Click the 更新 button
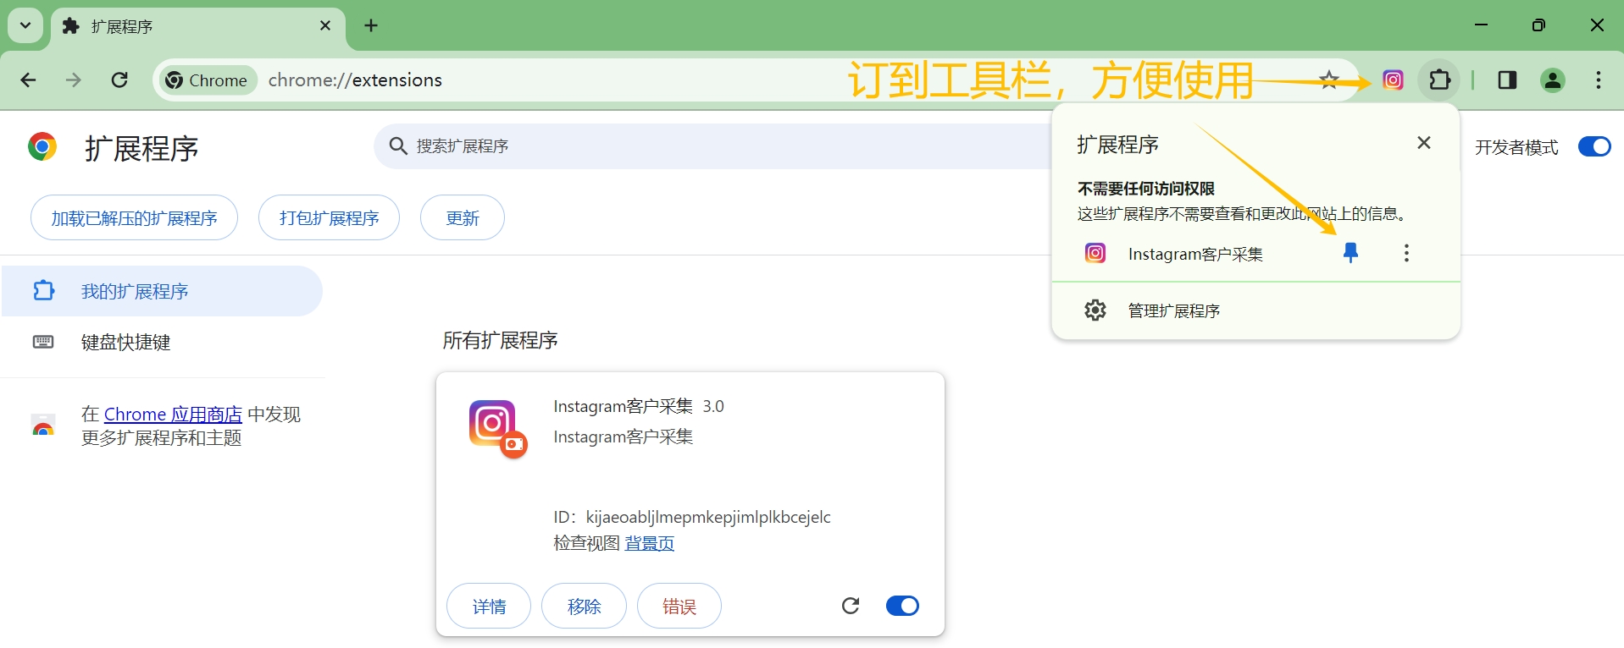1624x648 pixels. [463, 218]
